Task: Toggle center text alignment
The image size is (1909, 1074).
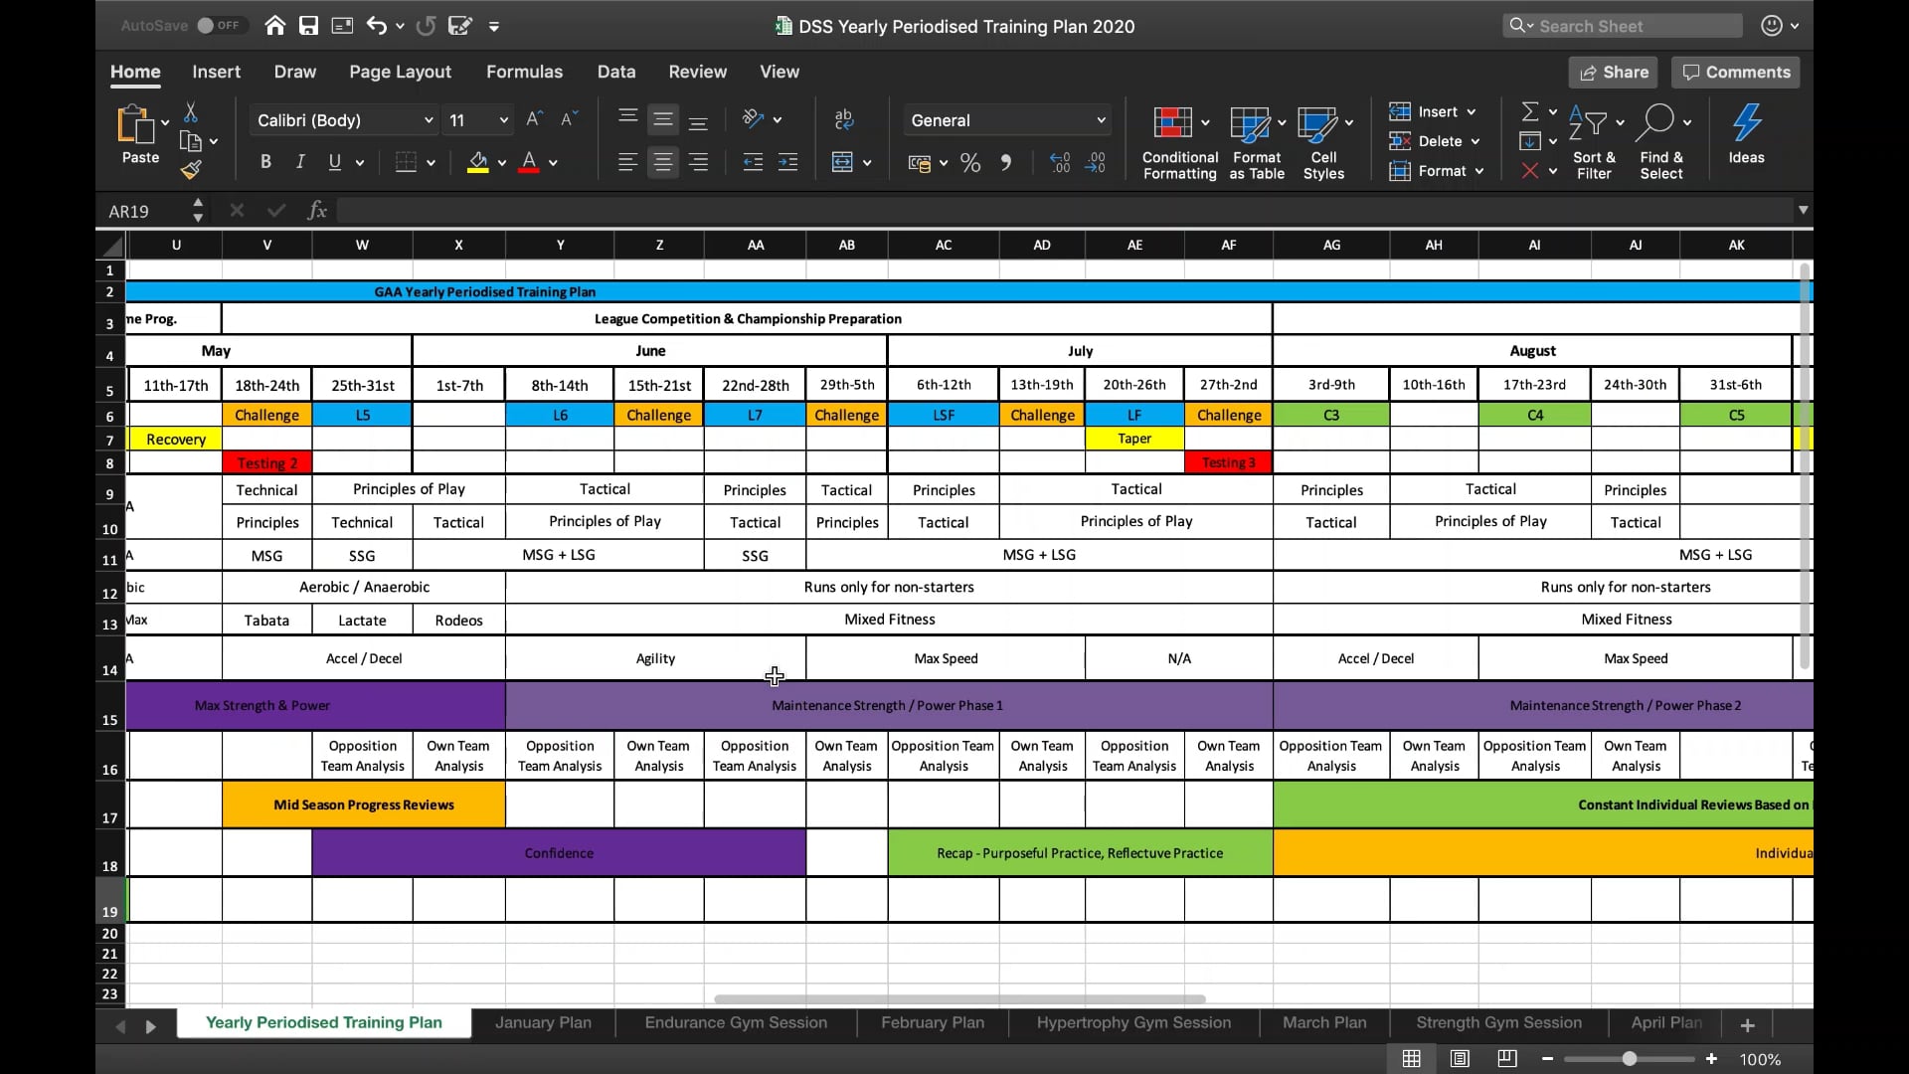Action: pyautogui.click(x=663, y=161)
